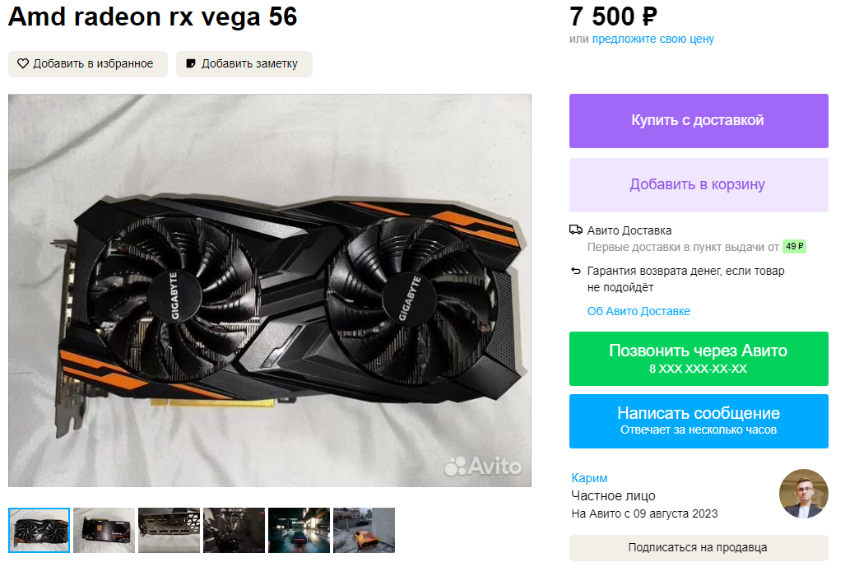This screenshot has width=859, height=576.
Task: Select third thumbnail showing GPU ports
Action: tap(169, 530)
